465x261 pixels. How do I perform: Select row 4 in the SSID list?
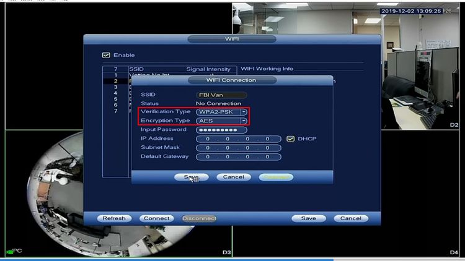pos(117,93)
